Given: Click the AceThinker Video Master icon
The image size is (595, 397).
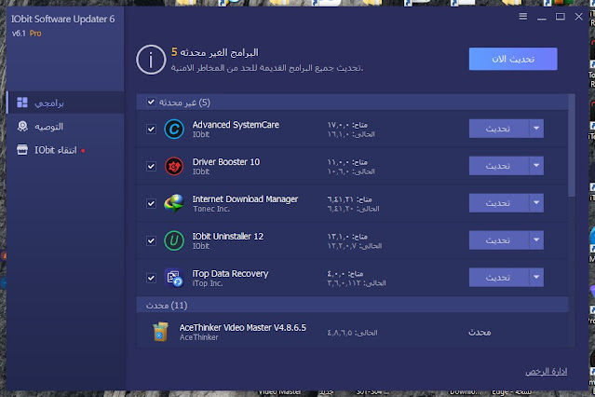Looking at the screenshot, I should (x=160, y=332).
